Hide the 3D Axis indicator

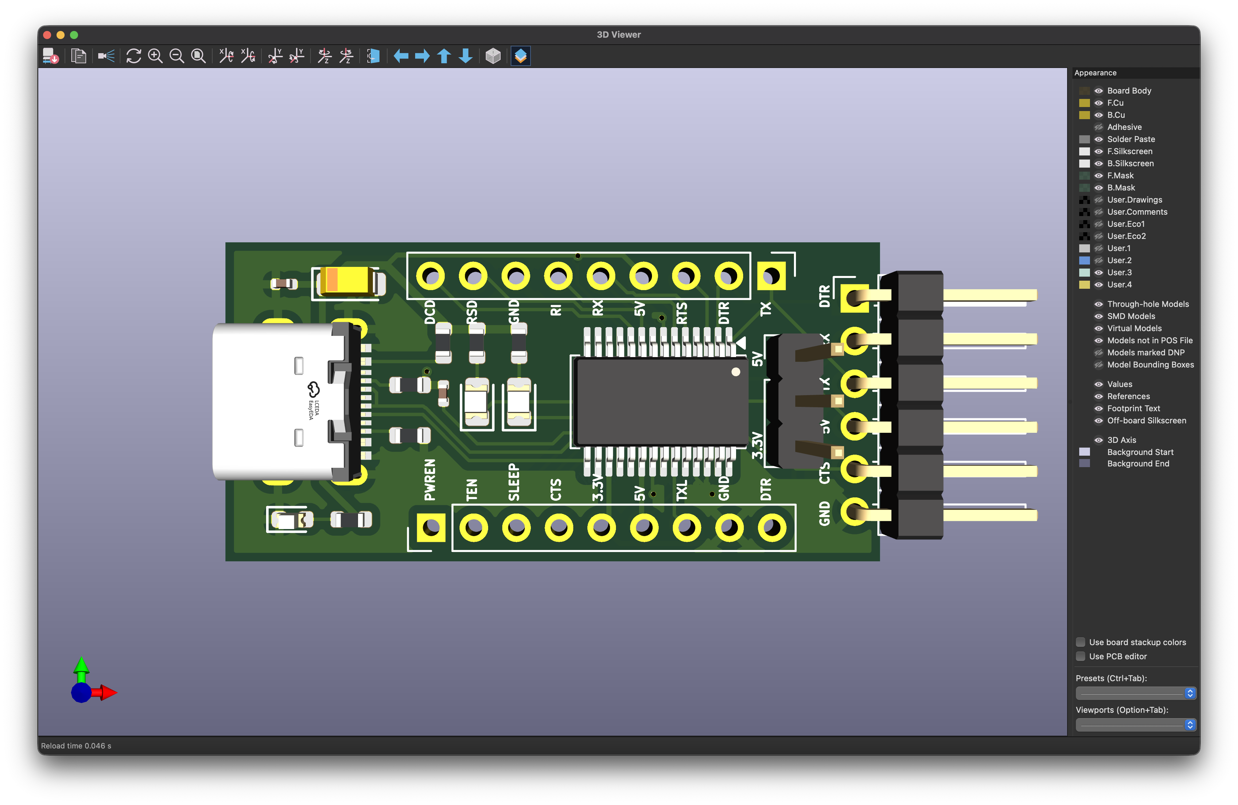pyautogui.click(x=1099, y=440)
